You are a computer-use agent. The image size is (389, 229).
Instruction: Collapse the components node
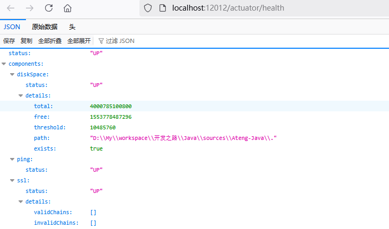tap(4, 64)
